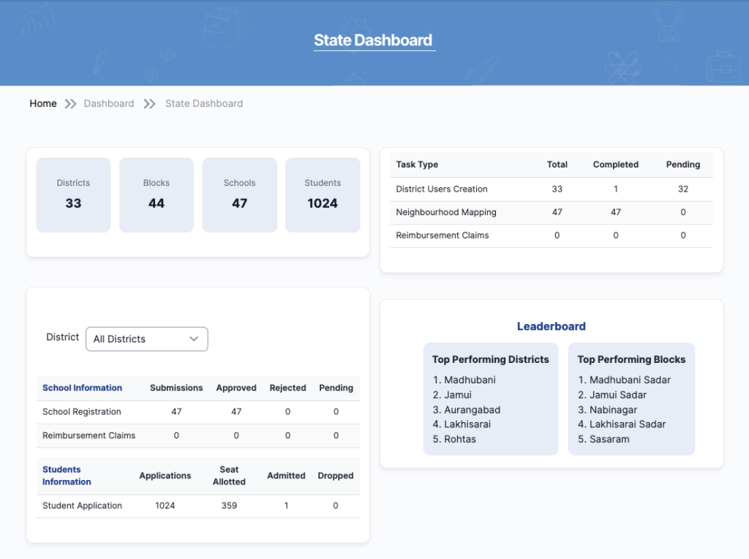Click the School Information section header
This screenshot has width=749, height=559.
[82, 388]
